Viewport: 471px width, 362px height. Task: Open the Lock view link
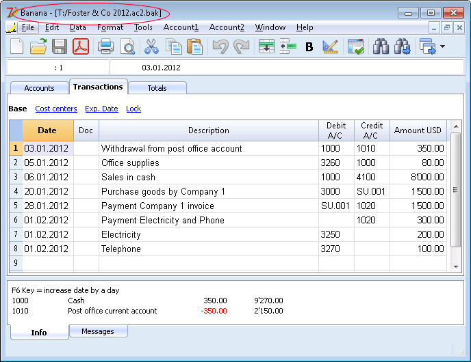click(133, 109)
